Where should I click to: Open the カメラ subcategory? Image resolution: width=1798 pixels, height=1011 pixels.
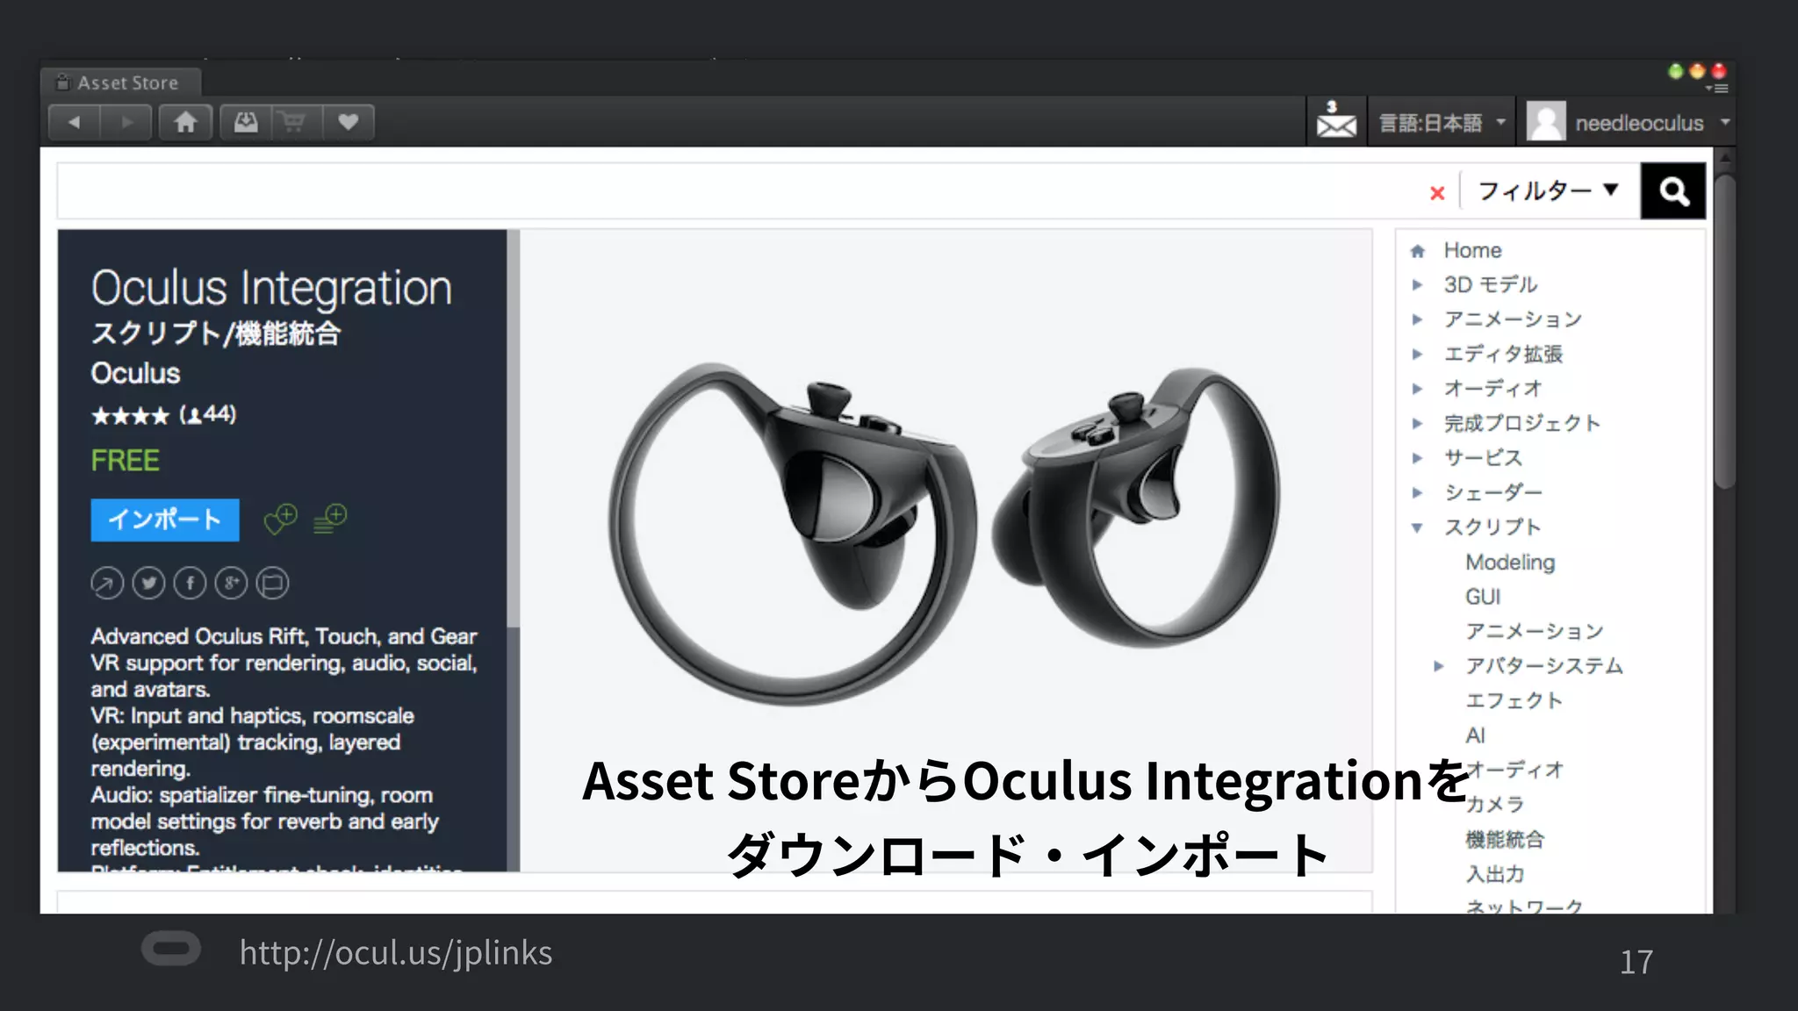tap(1495, 805)
